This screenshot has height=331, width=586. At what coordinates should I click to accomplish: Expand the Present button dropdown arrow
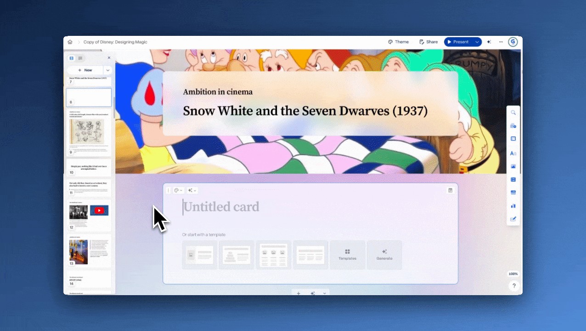pyautogui.click(x=477, y=42)
